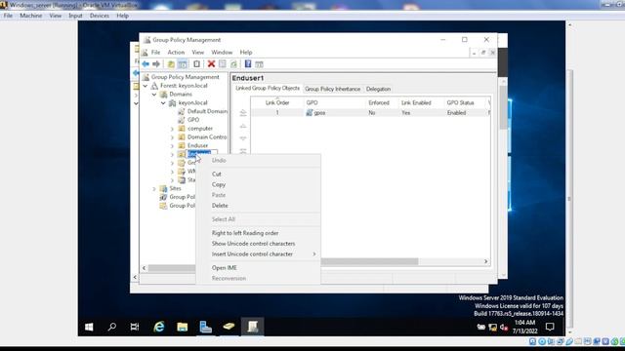Open the Help menu in Group Policy Management
The width and height of the screenshot is (625, 351).
[246, 52]
